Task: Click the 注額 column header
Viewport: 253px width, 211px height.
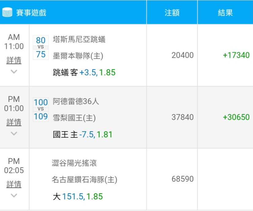Action: 172,13
